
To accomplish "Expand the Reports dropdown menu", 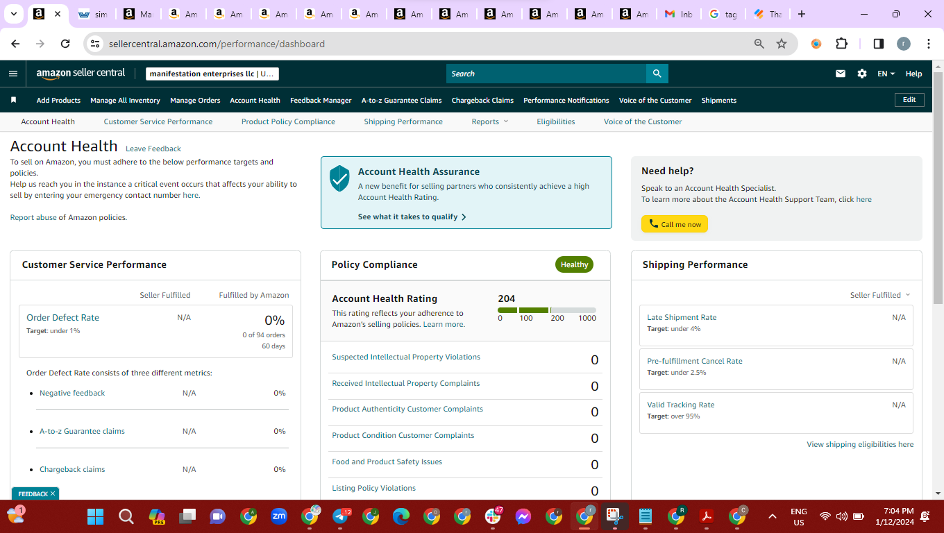I will [490, 121].
